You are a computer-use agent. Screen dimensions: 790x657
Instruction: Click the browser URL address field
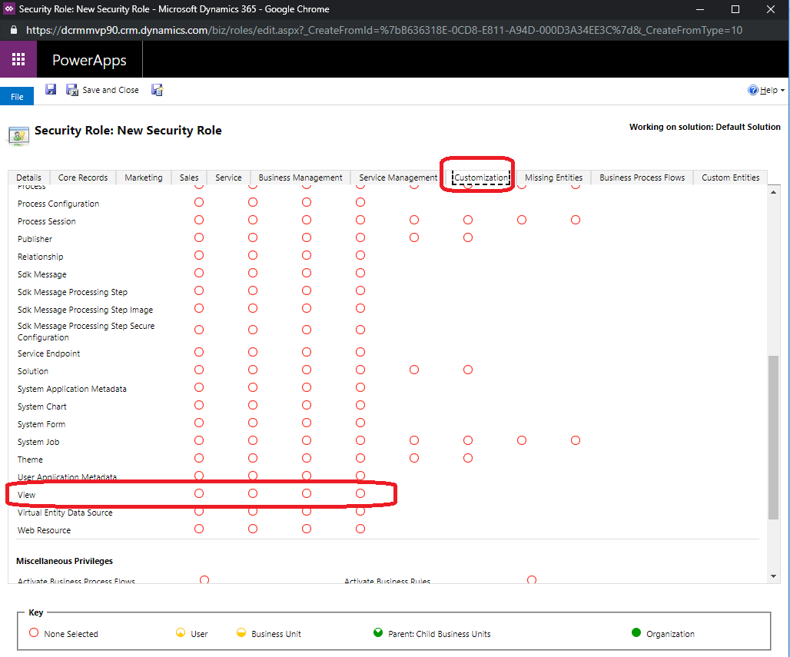384,30
